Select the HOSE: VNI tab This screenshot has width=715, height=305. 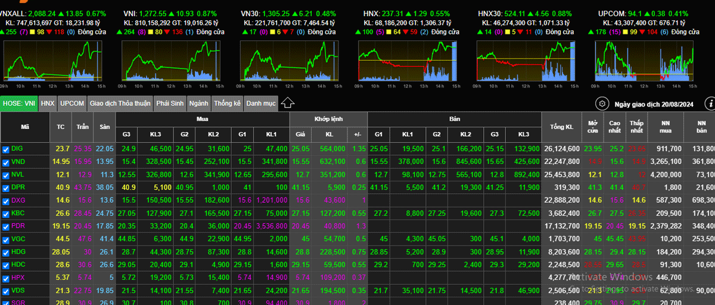(19, 103)
